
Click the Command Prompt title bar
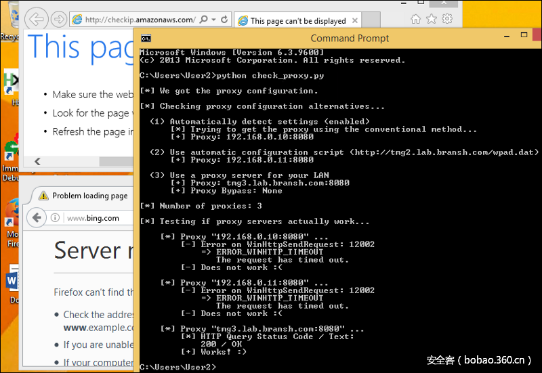pos(339,39)
